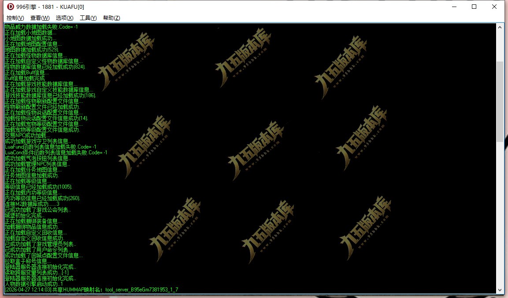Click log line 任务地图信息加载成功.
The image size is (508, 298).
(32, 175)
